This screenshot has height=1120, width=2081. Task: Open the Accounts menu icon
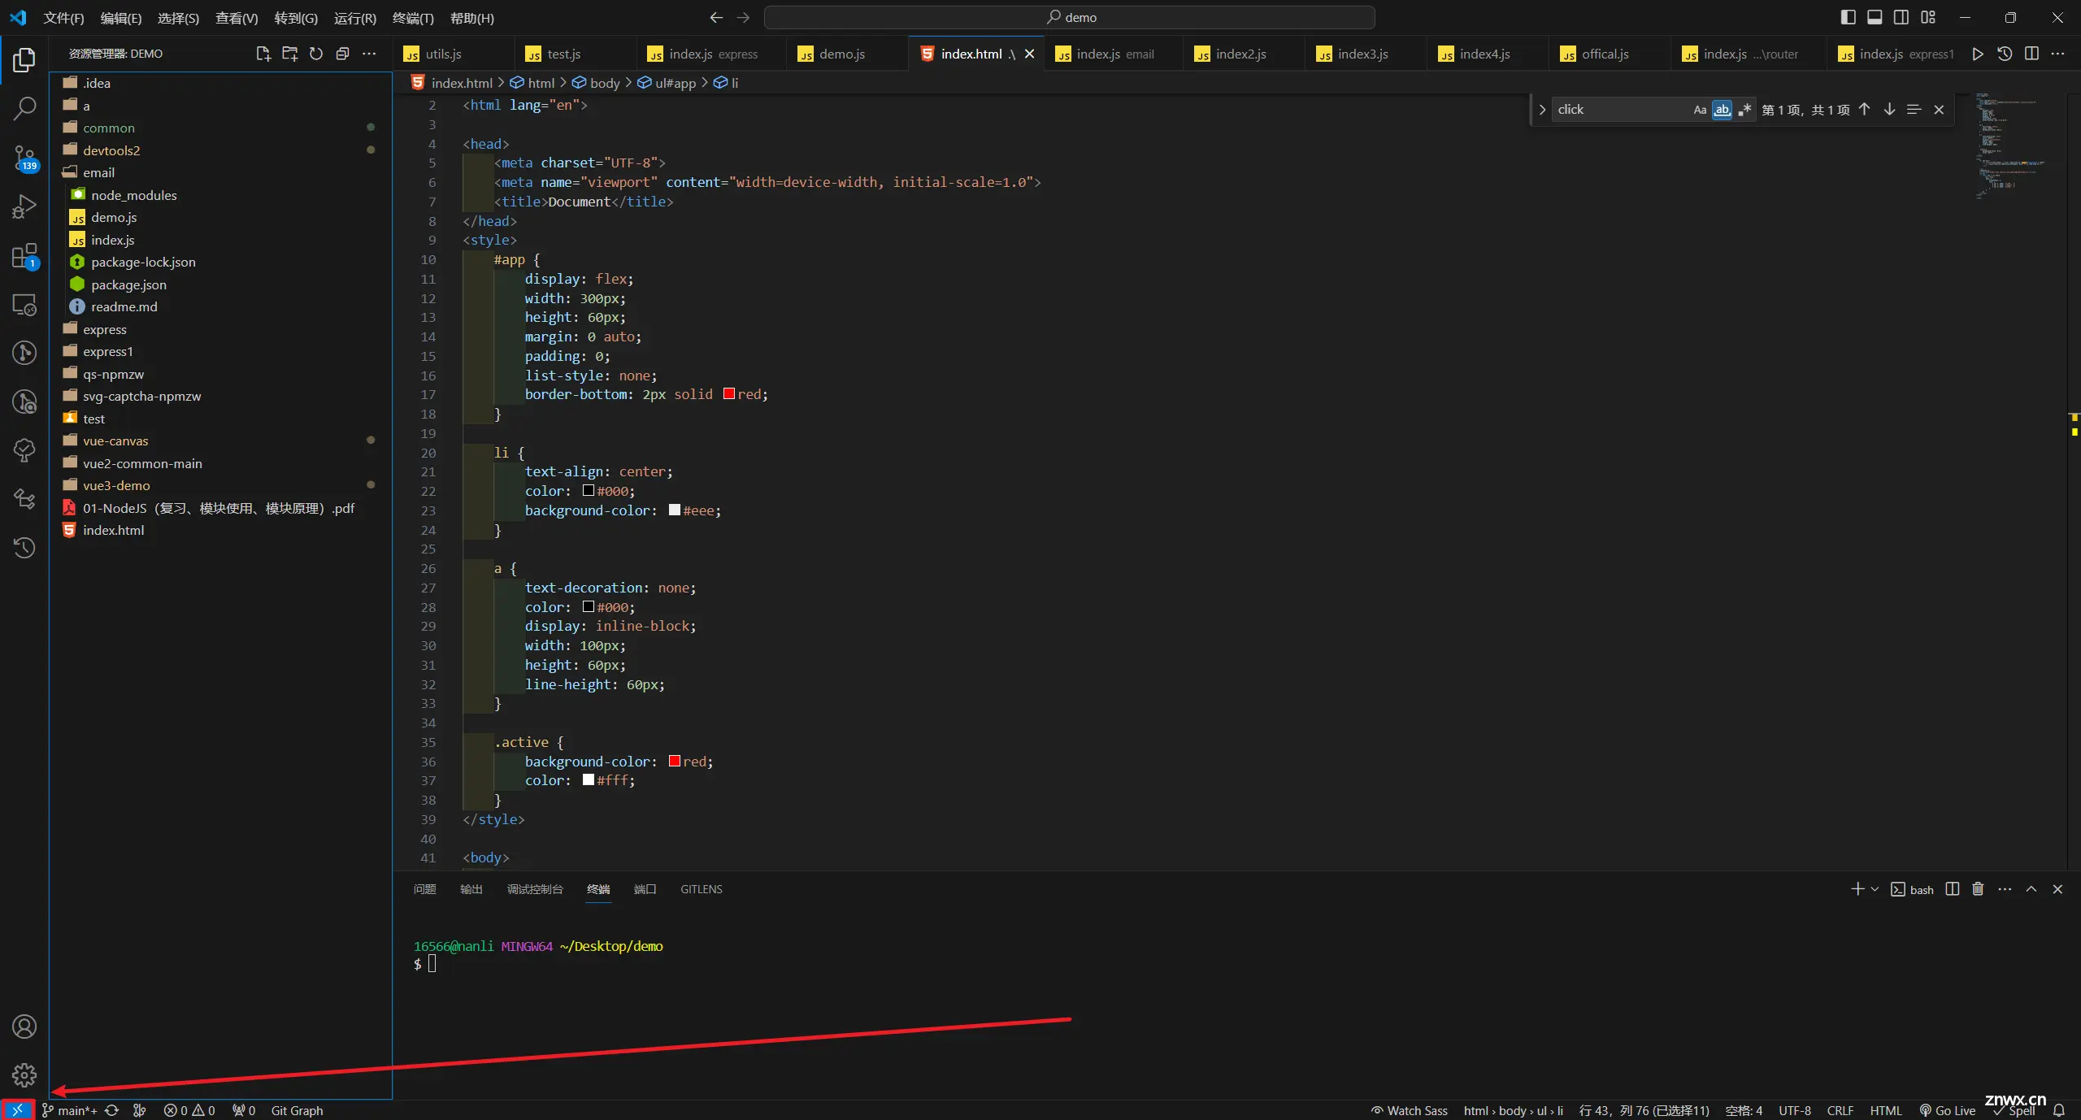click(x=24, y=1027)
